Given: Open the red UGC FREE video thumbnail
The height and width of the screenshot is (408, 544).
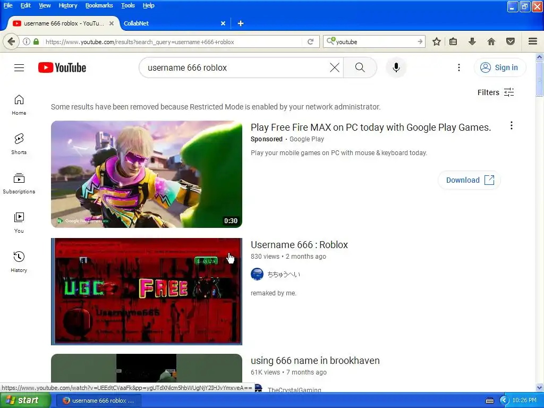Looking at the screenshot, I should [x=147, y=292].
